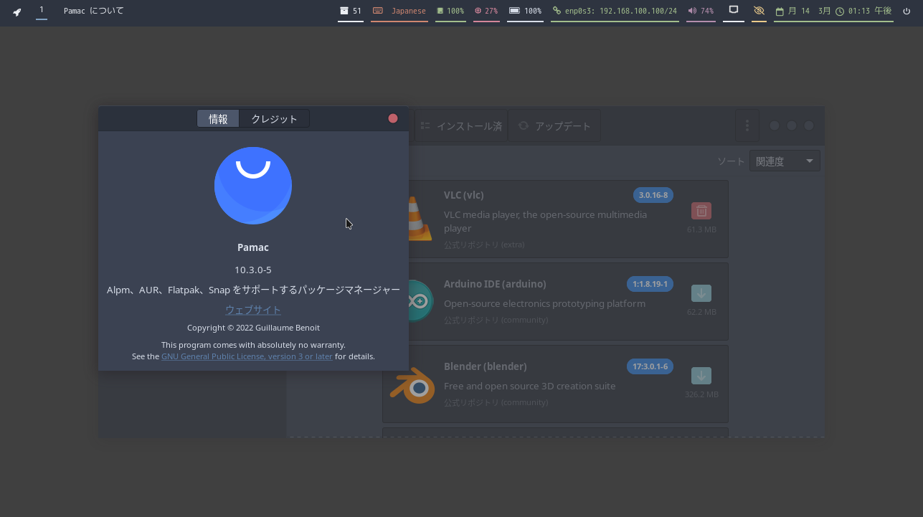Viewport: 923px width, 517px height.
Task: Select the 情報 tab in the About dialog
Action: click(218, 119)
